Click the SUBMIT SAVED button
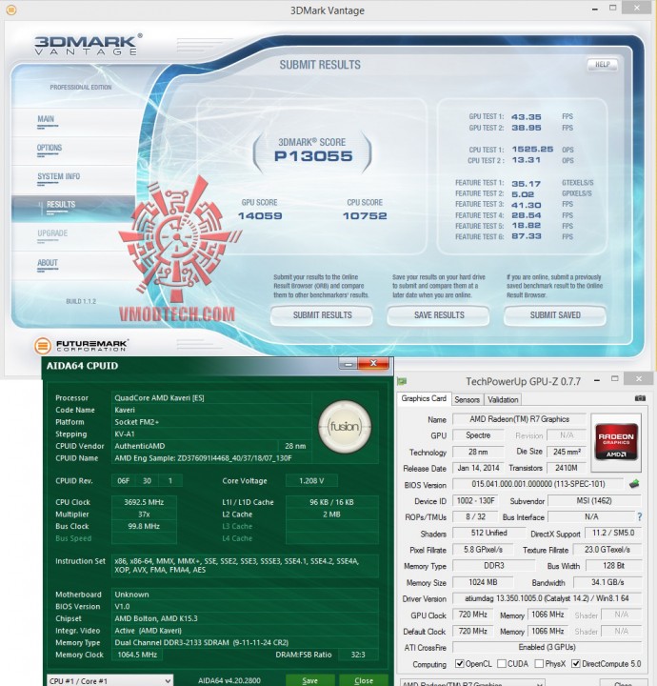Screen dimensions: 657x686 click(555, 315)
